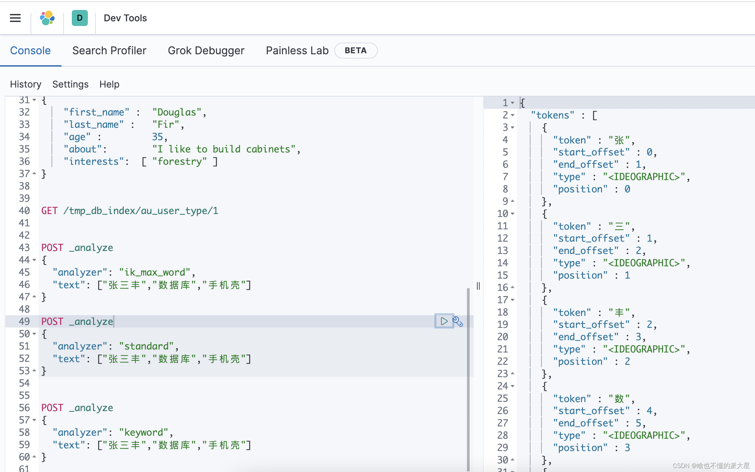Select the Grok Debugger tab
Image resolution: width=755 pixels, height=472 pixels.
pos(206,50)
